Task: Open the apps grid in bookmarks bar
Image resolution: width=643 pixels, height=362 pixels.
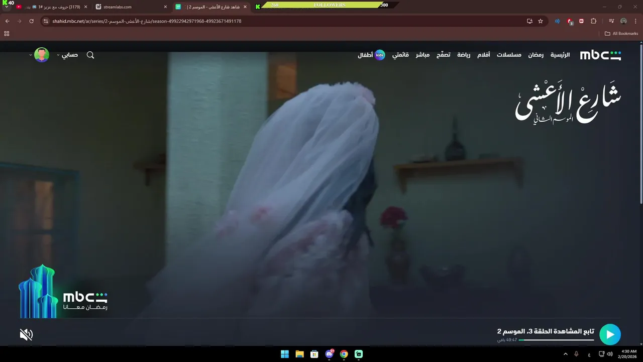Action: pos(7,34)
